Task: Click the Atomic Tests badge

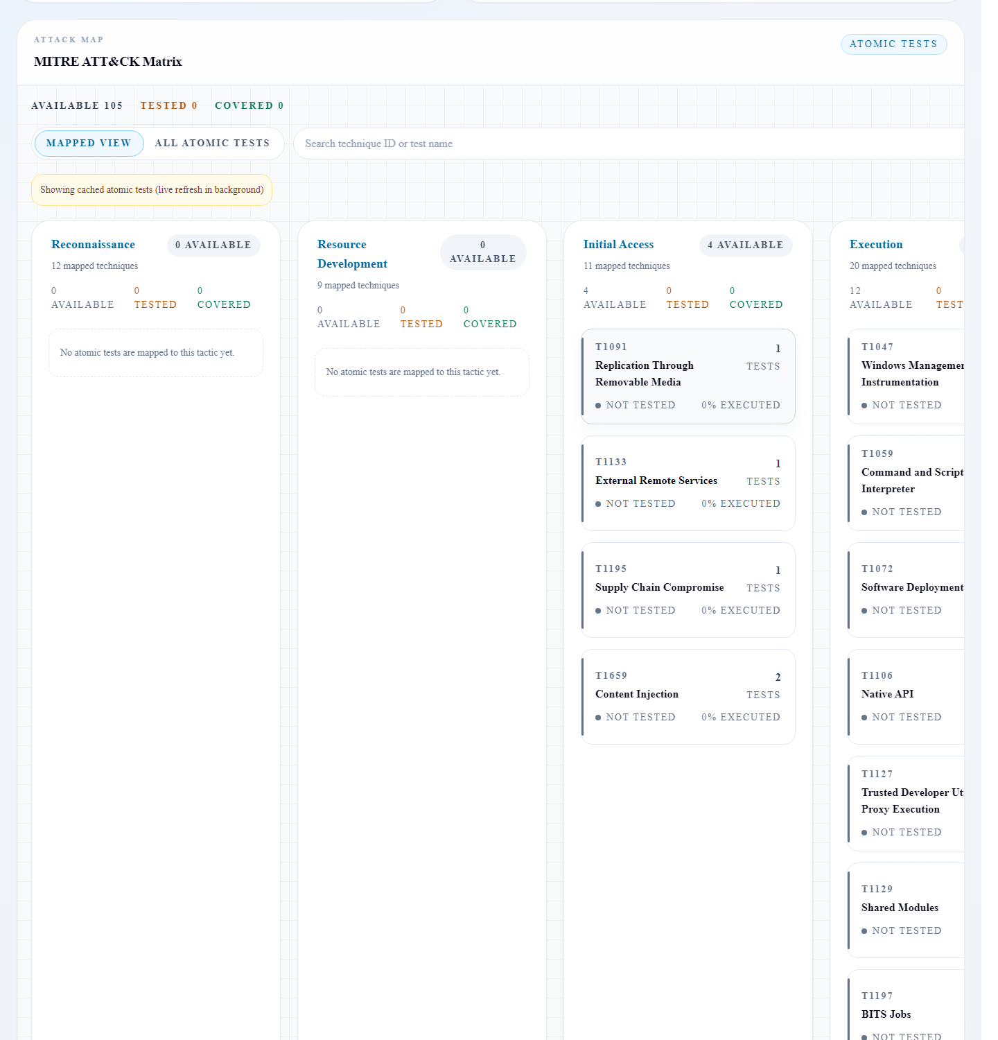Action: click(893, 44)
